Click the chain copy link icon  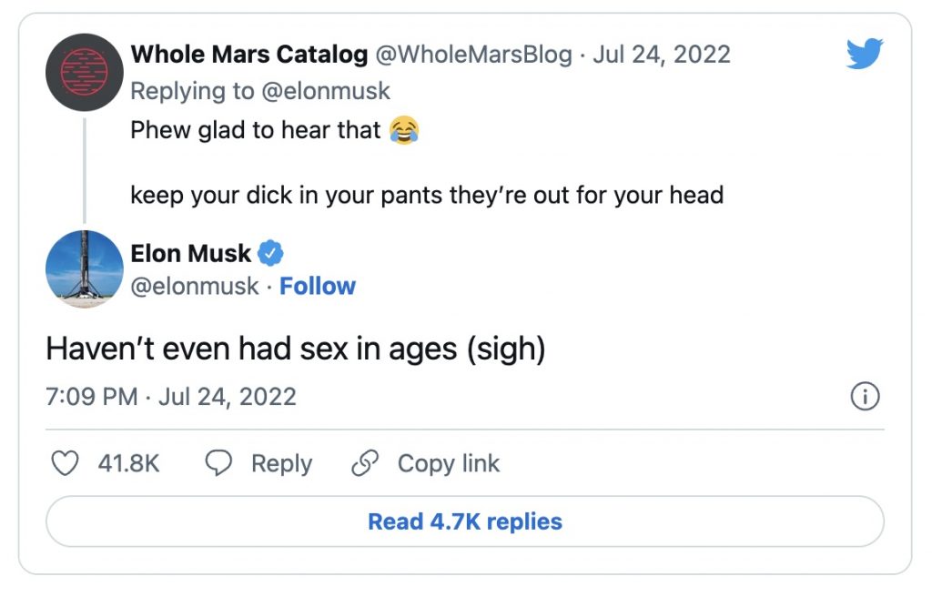[365, 463]
